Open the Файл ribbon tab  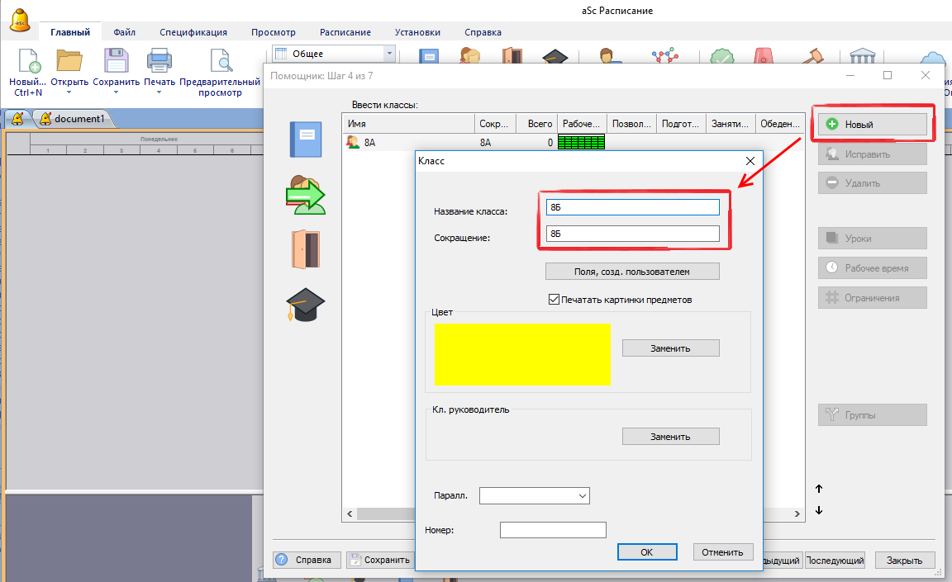pyautogui.click(x=125, y=32)
